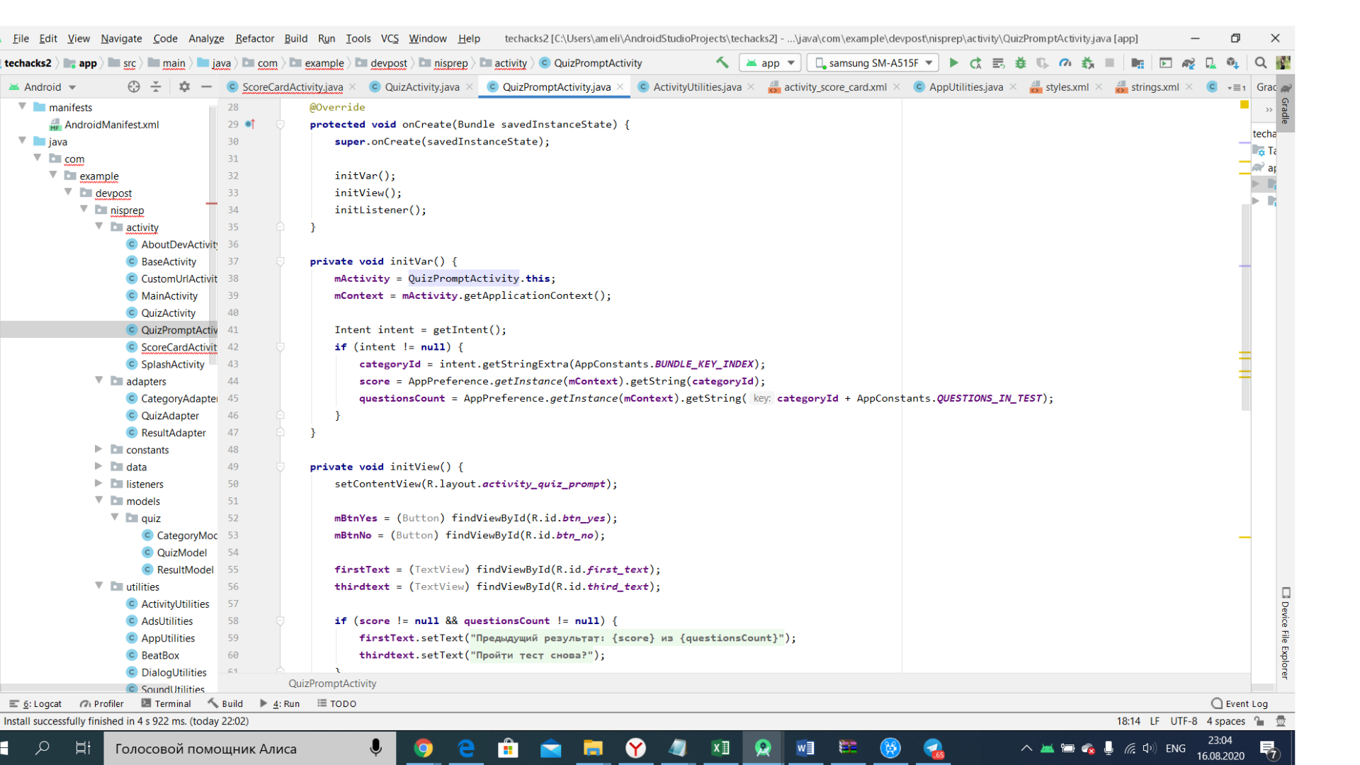Click Sync Project with Gradle Files icon
The width and height of the screenshot is (1360, 765).
[x=1188, y=63]
